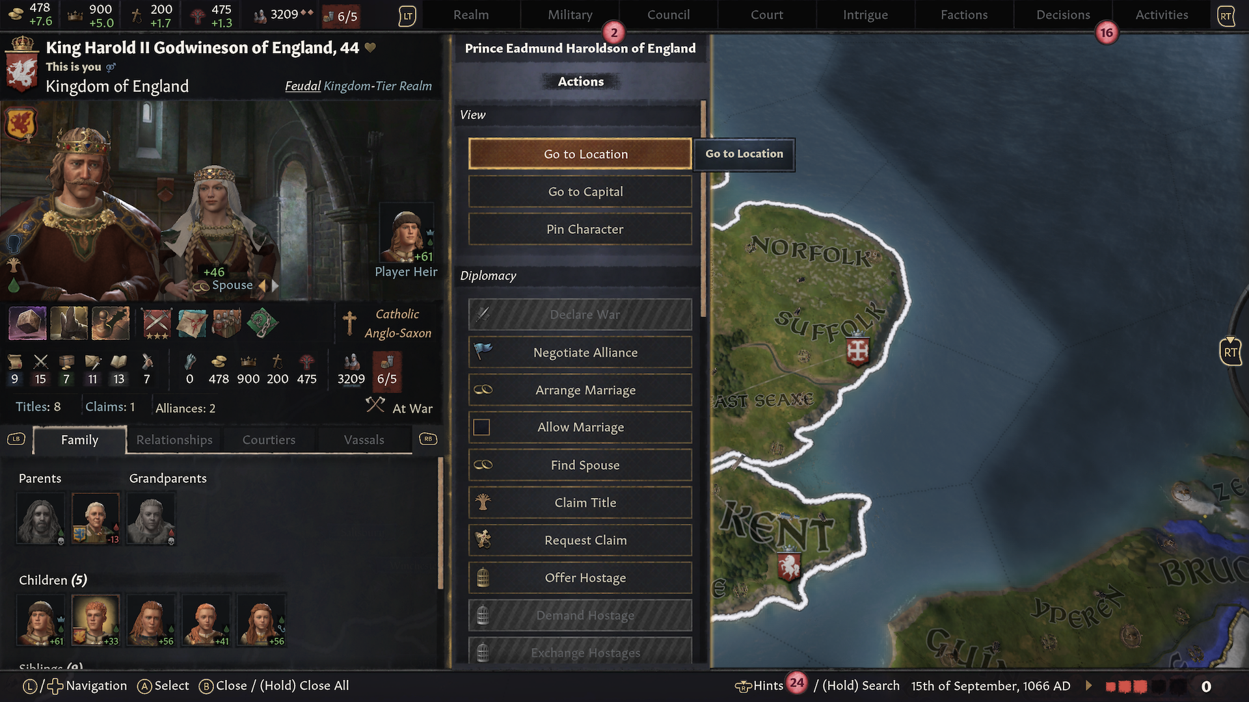This screenshot has height=702, width=1249.
Task: Click the resume game speed arrow
Action: coord(1088,686)
